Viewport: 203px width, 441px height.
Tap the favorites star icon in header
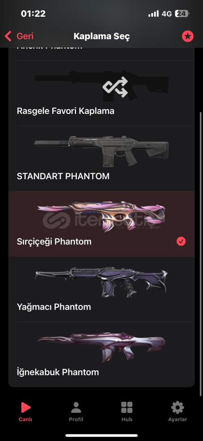click(188, 36)
